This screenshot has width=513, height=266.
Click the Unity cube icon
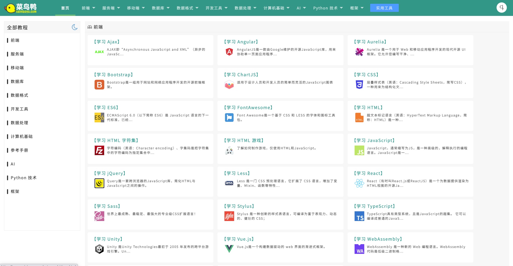(99, 249)
